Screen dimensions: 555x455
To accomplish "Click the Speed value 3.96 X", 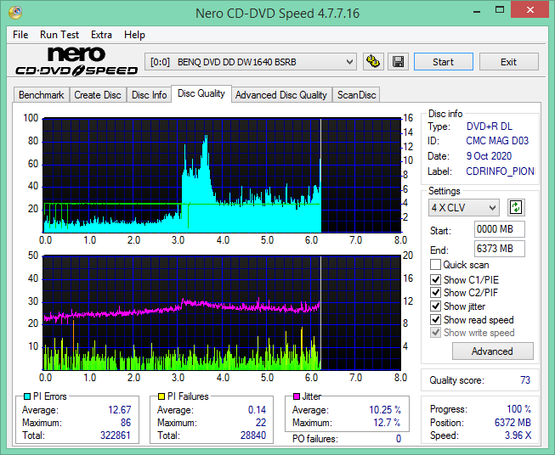I will pos(518,435).
